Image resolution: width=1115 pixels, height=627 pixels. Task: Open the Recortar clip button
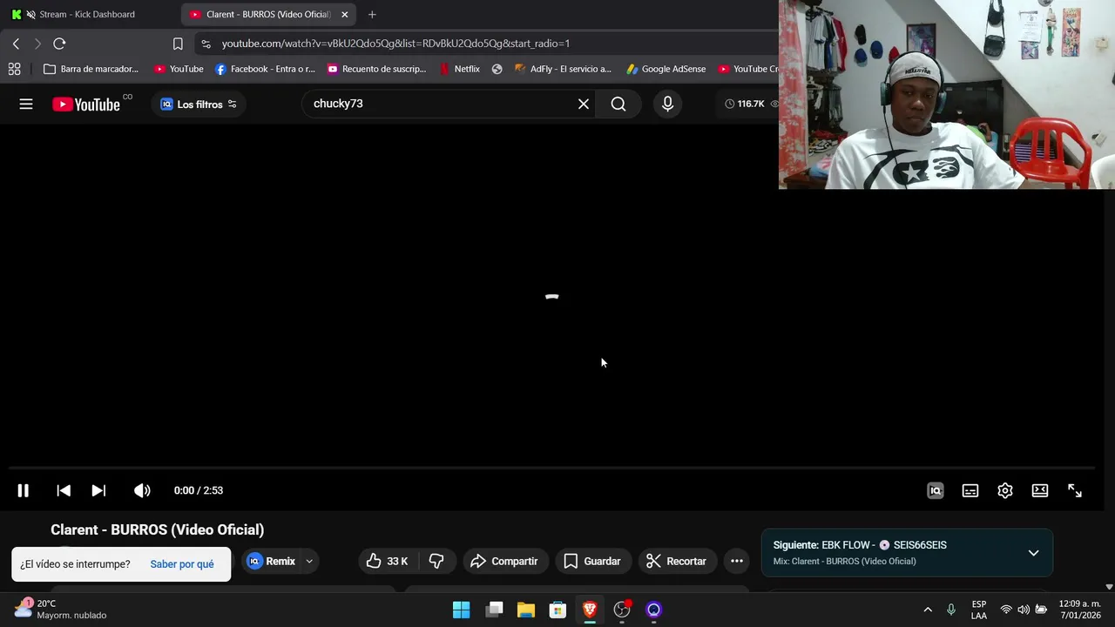(x=677, y=562)
